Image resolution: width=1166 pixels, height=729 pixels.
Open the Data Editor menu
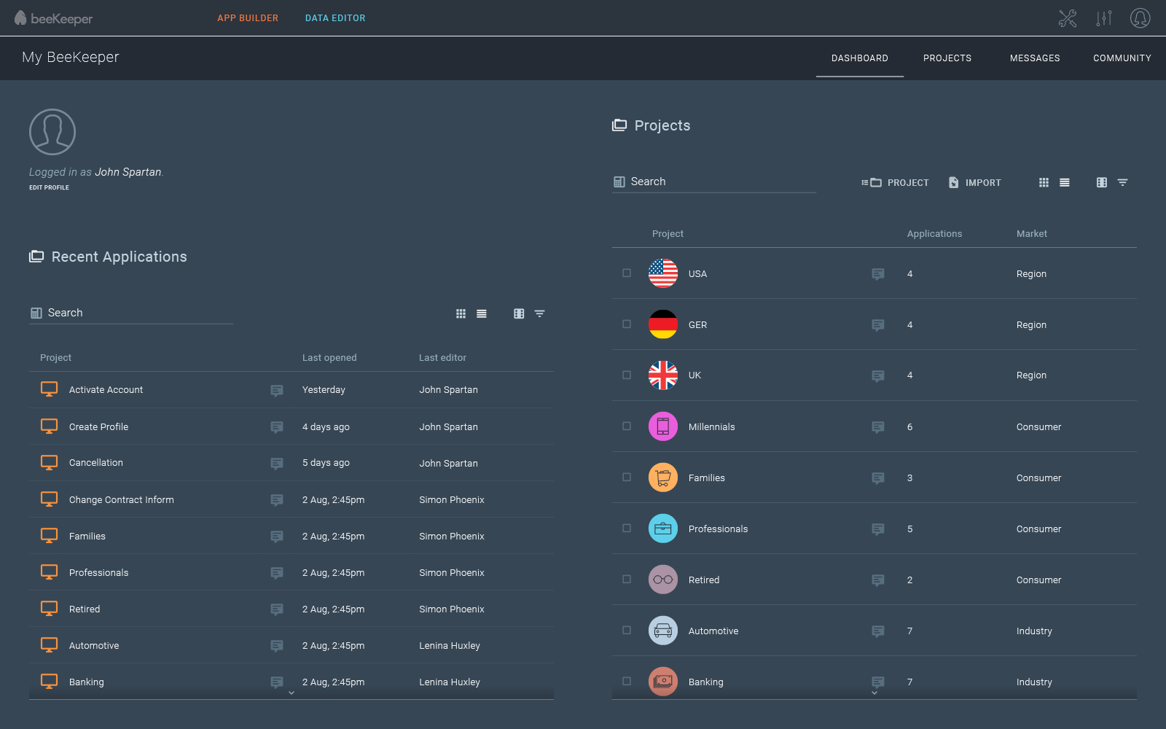click(x=335, y=18)
